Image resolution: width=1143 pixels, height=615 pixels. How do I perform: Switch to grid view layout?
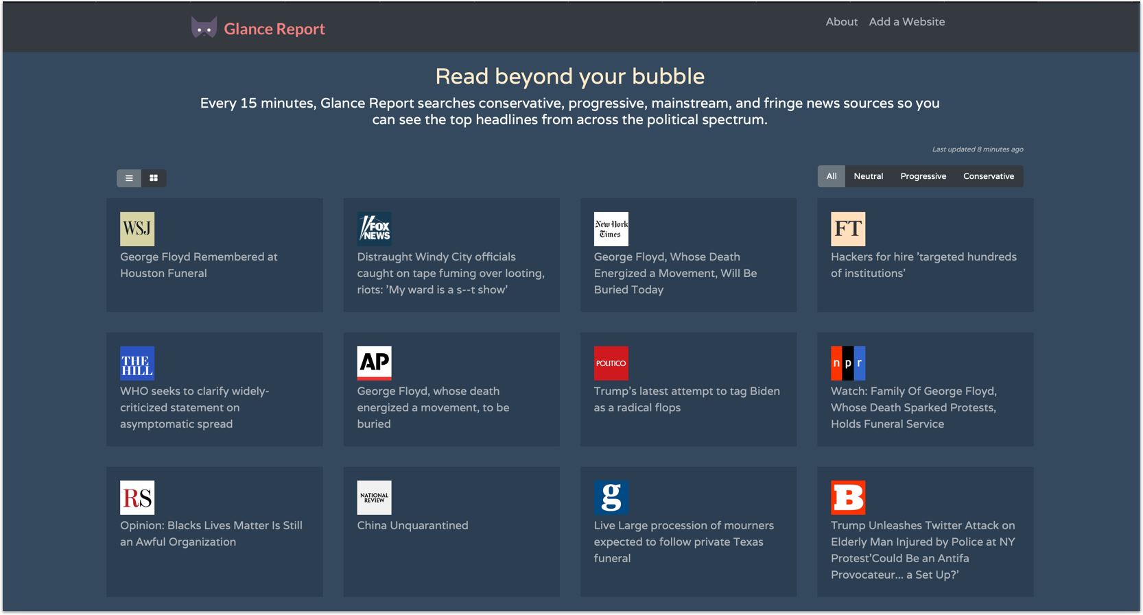click(154, 178)
